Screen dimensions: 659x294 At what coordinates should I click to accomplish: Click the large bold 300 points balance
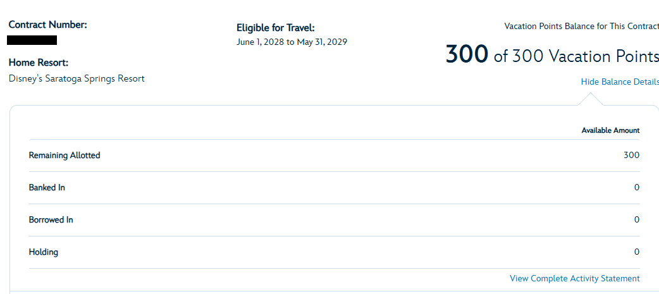[467, 54]
